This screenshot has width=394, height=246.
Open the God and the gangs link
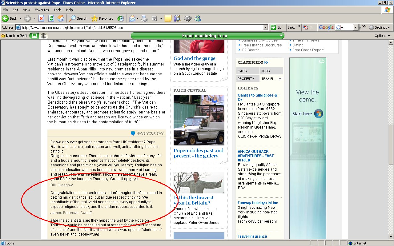[x=195, y=58]
